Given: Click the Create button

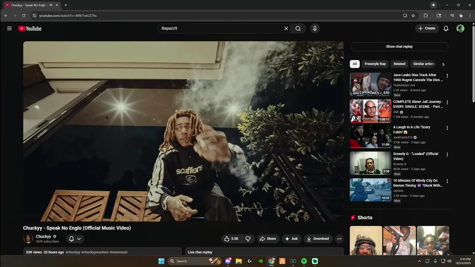Looking at the screenshot, I should pyautogui.click(x=427, y=29).
